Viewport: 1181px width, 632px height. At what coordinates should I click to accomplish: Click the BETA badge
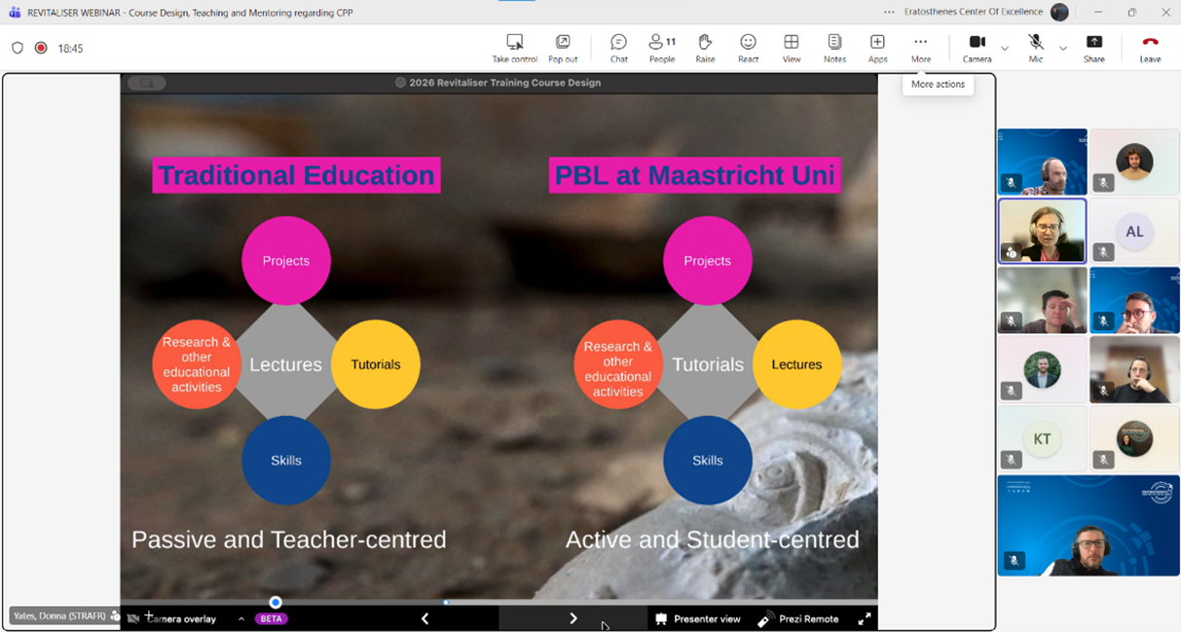(x=272, y=618)
